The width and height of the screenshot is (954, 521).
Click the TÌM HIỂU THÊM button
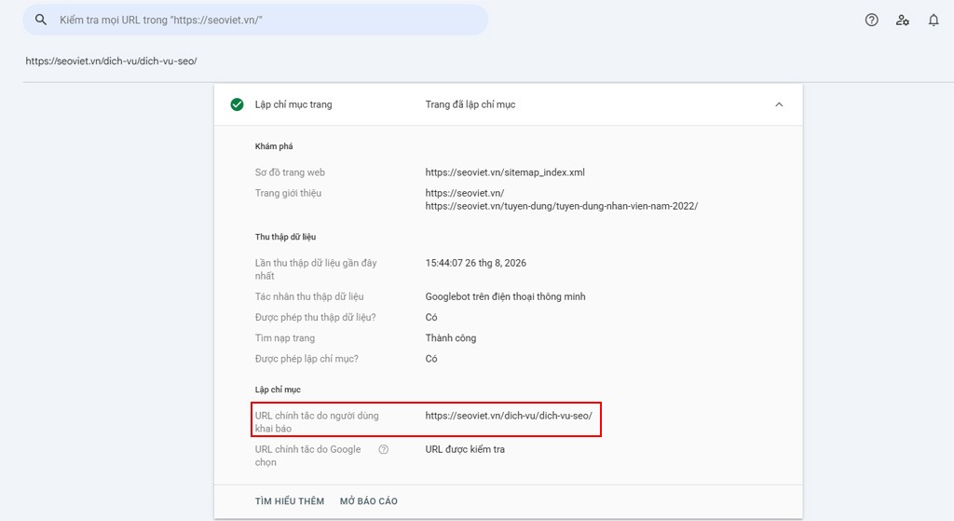pos(290,500)
